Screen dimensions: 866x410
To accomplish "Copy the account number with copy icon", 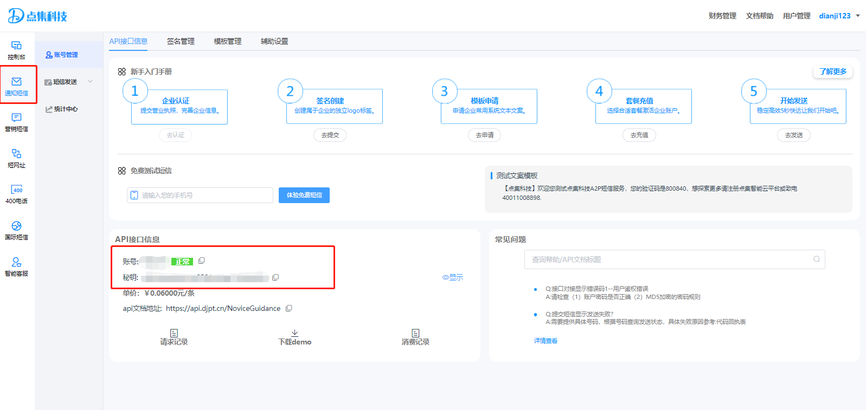I will 202,261.
